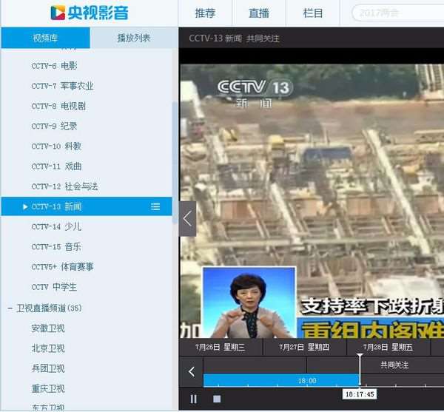
Task: Click the play arrow beside CCTV-13 新闻
Action: click(x=25, y=207)
